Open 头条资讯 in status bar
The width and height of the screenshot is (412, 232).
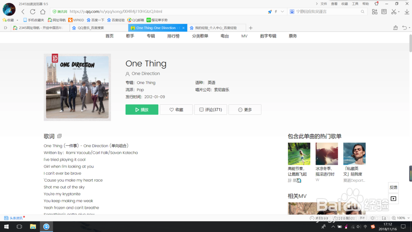tap(14, 218)
